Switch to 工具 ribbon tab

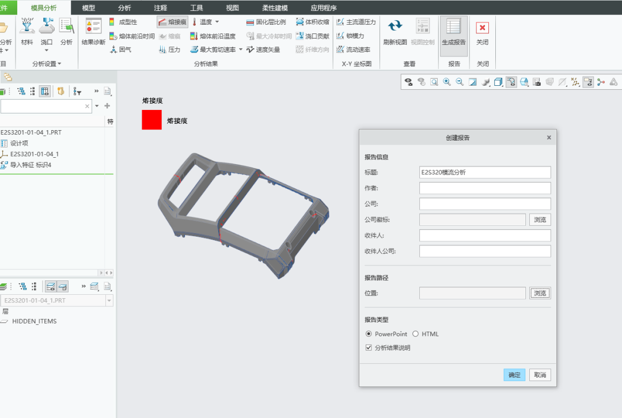point(196,8)
